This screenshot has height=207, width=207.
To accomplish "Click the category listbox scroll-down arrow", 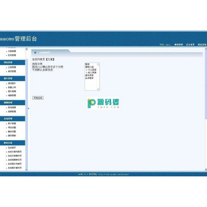I will (98, 89).
